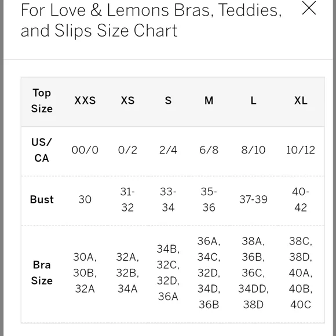336x336 pixels.
Task: Click the XXS bra sizes cell with 30A
Action: [x=85, y=273]
